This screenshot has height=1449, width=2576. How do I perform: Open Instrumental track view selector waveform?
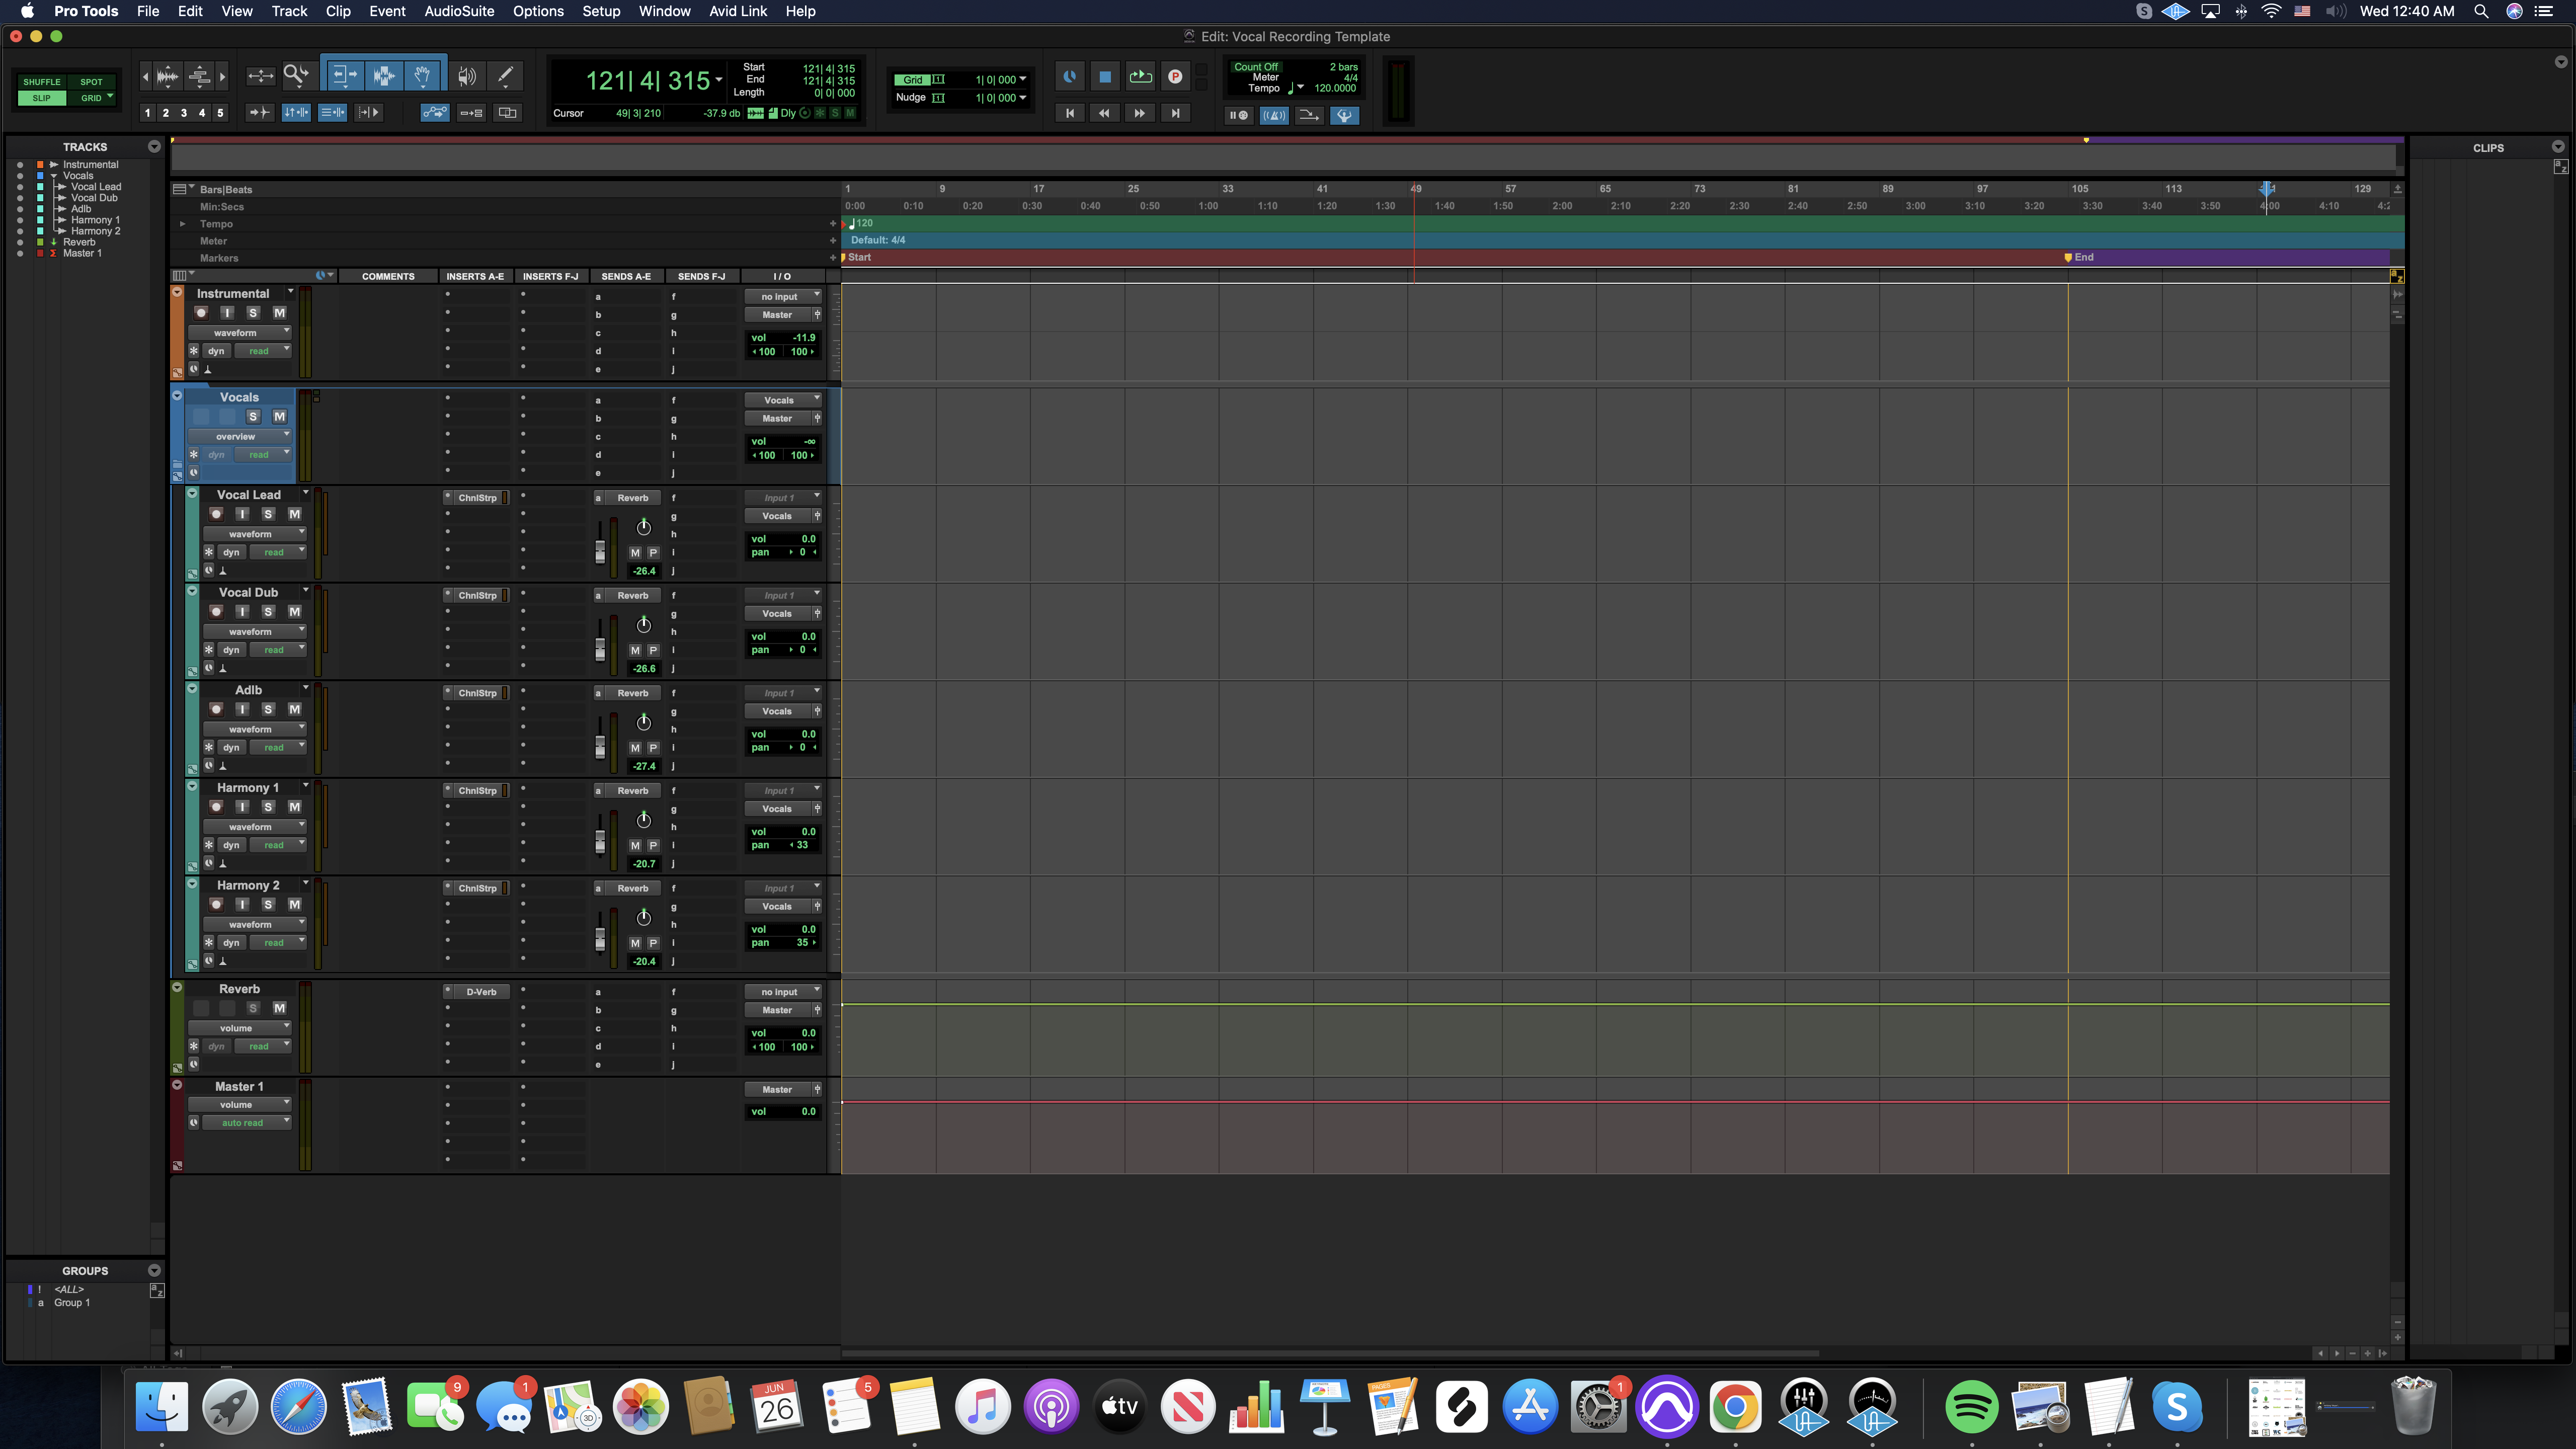[x=237, y=333]
